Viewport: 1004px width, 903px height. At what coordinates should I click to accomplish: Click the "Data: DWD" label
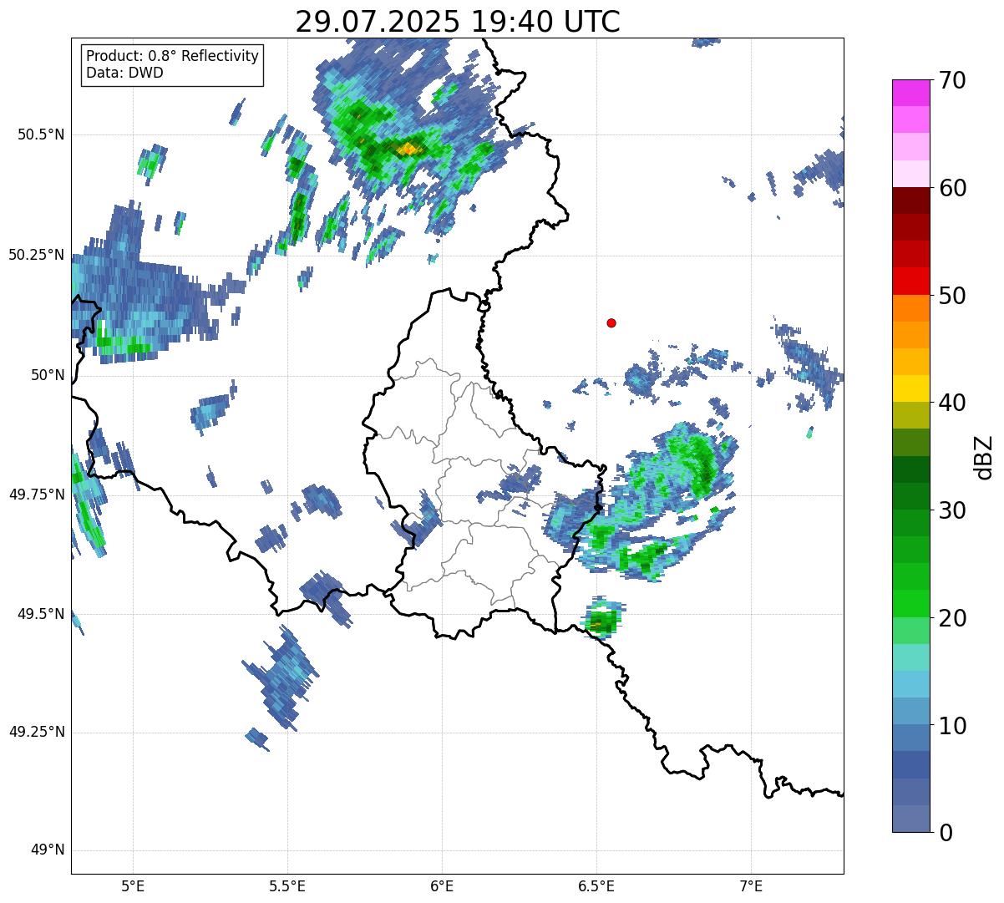click(125, 73)
